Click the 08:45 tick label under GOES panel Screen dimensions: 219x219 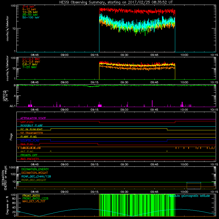tap(35, 110)
